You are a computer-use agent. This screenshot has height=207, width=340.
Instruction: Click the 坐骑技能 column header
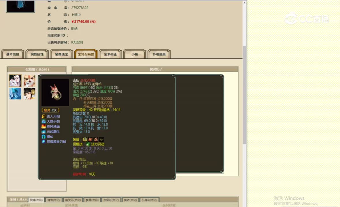[x=169, y=205]
